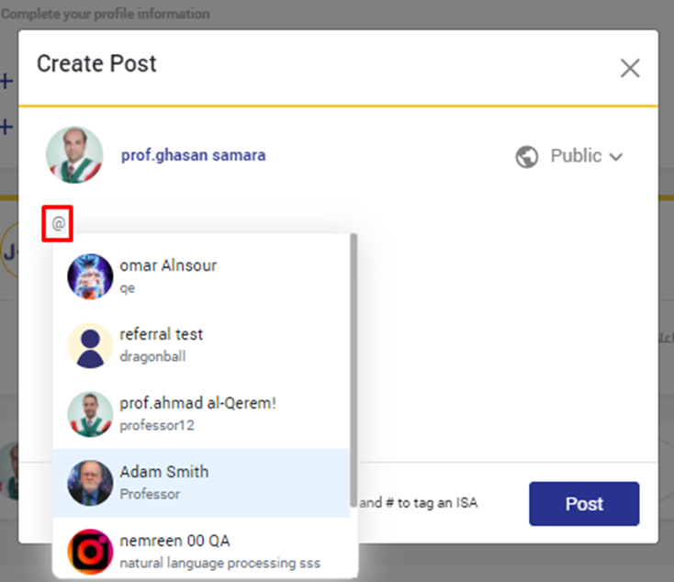This screenshot has height=582, width=674.
Task: Click omar Alnsour's avatar in list
Action: point(90,275)
